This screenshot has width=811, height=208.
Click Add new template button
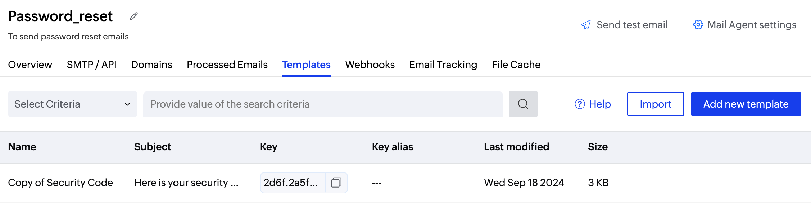tap(746, 104)
